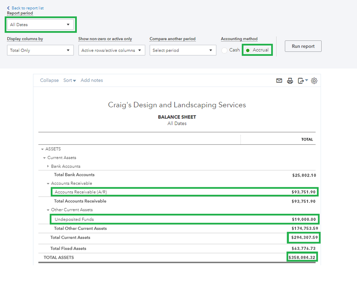The height and width of the screenshot is (282, 357).
Task: Select Cash accounting method
Action: [x=224, y=50]
